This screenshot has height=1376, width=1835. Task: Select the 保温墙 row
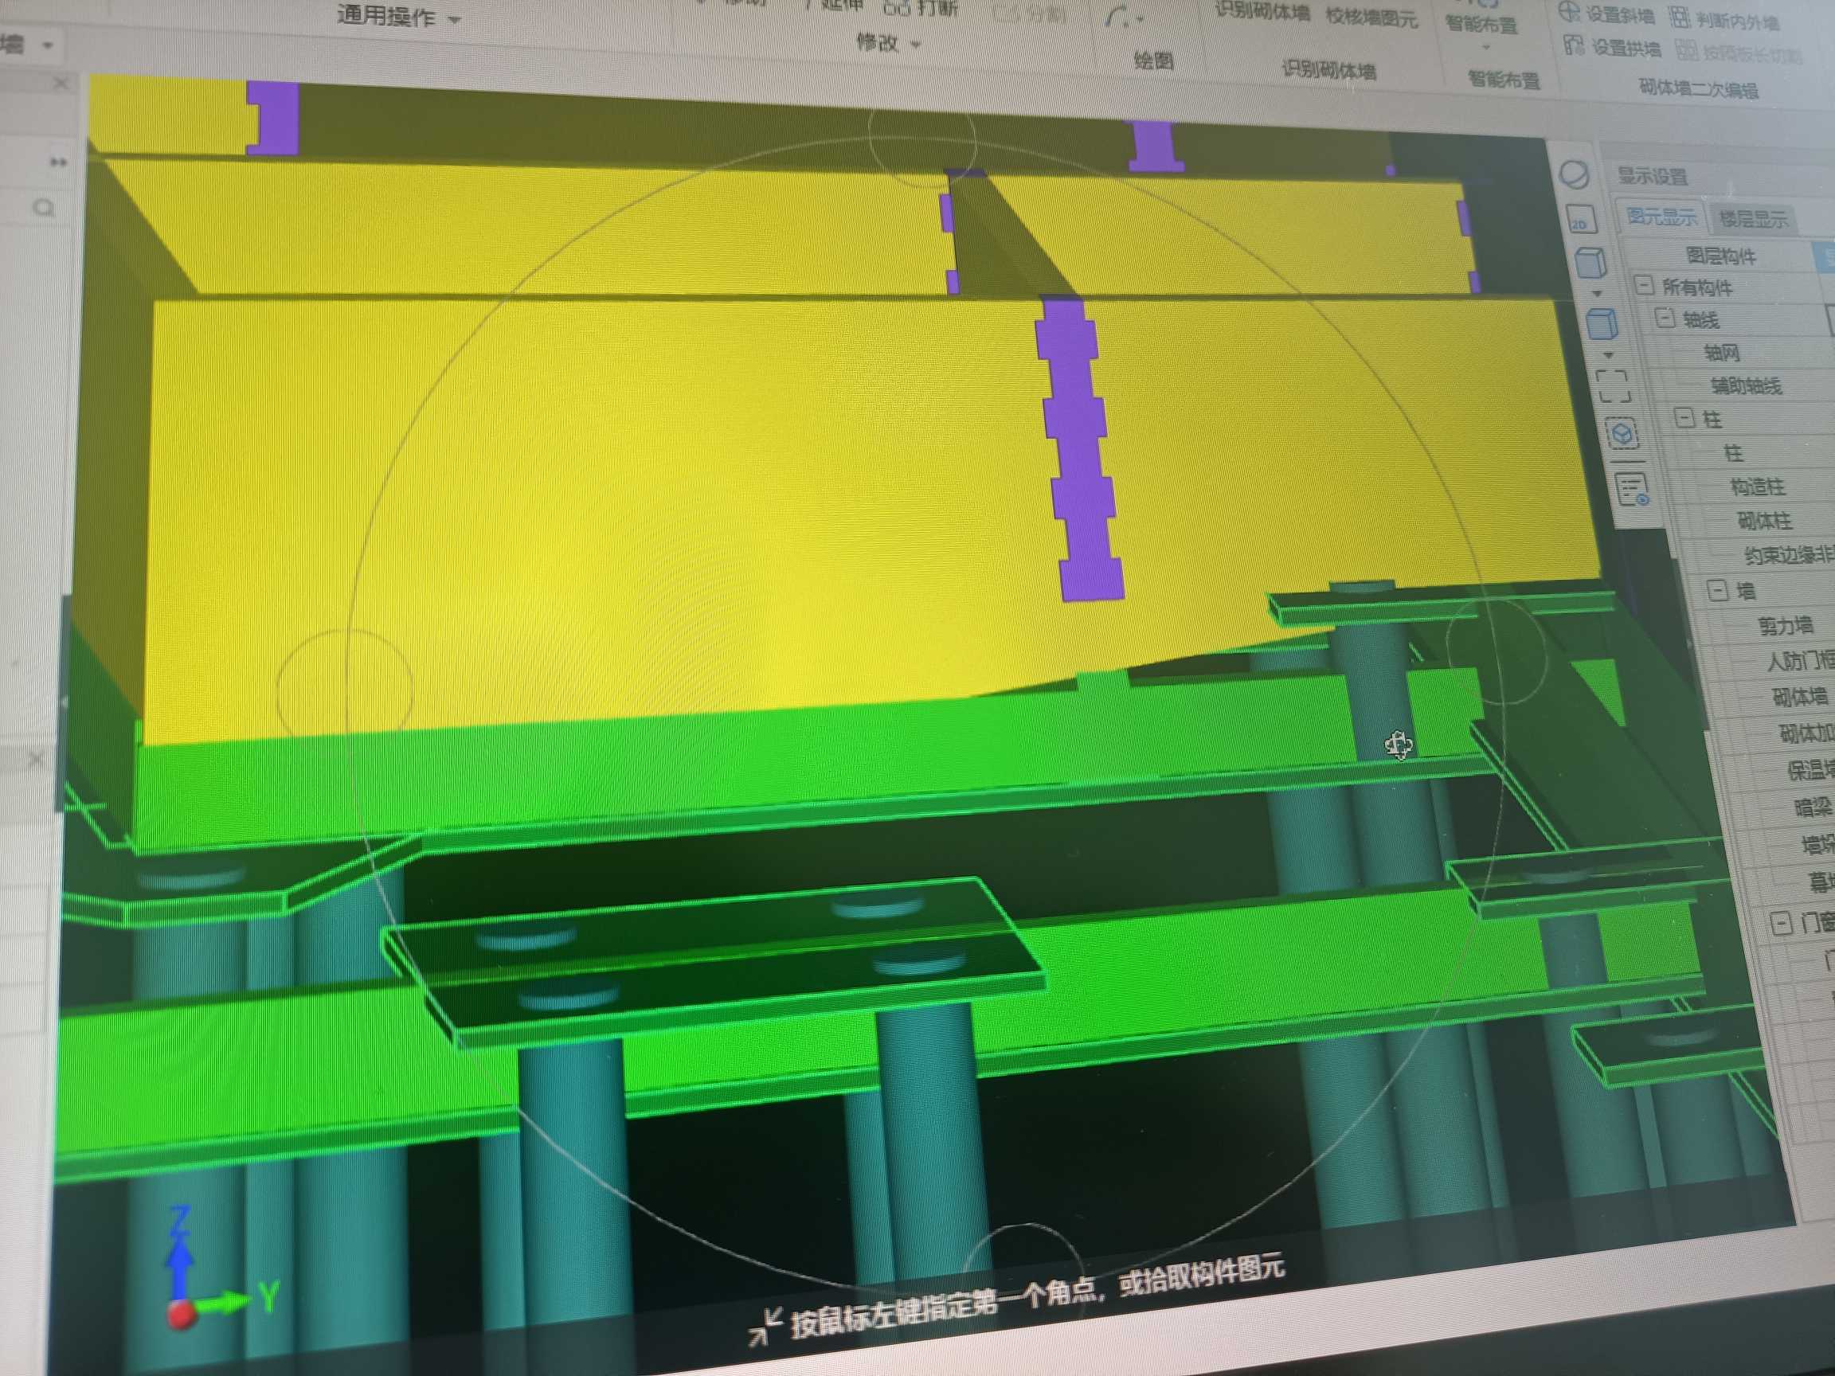(x=1810, y=771)
